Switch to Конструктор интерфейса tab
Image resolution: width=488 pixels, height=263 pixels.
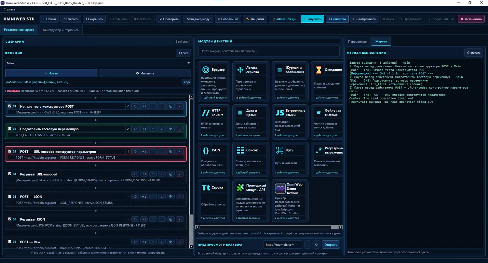pyautogui.click(x=61, y=30)
